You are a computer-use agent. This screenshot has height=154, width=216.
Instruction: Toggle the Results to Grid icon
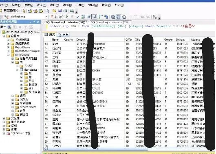(118, 17)
